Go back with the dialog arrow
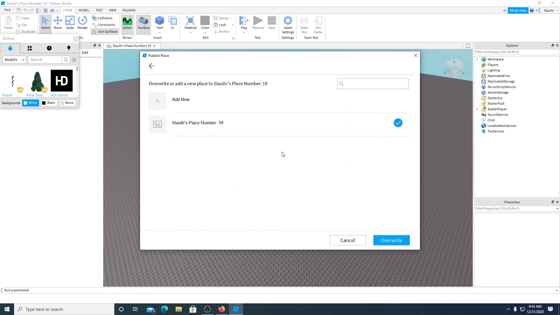 [151, 66]
